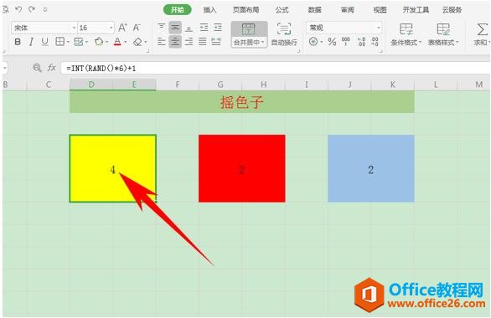Click the distributed alignment icon
This screenshot has width=491, height=318.
[x=216, y=41]
